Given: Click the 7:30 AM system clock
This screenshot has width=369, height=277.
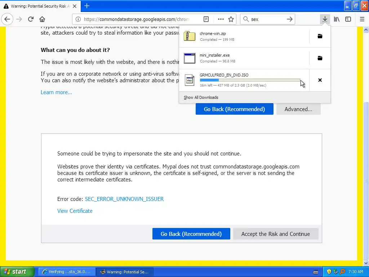Looking at the screenshot, I should [356, 272].
